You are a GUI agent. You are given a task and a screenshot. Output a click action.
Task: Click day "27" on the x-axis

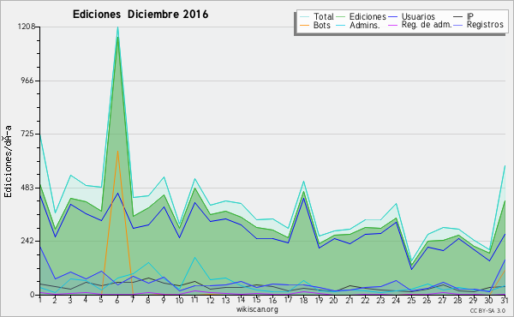pyautogui.click(x=443, y=300)
